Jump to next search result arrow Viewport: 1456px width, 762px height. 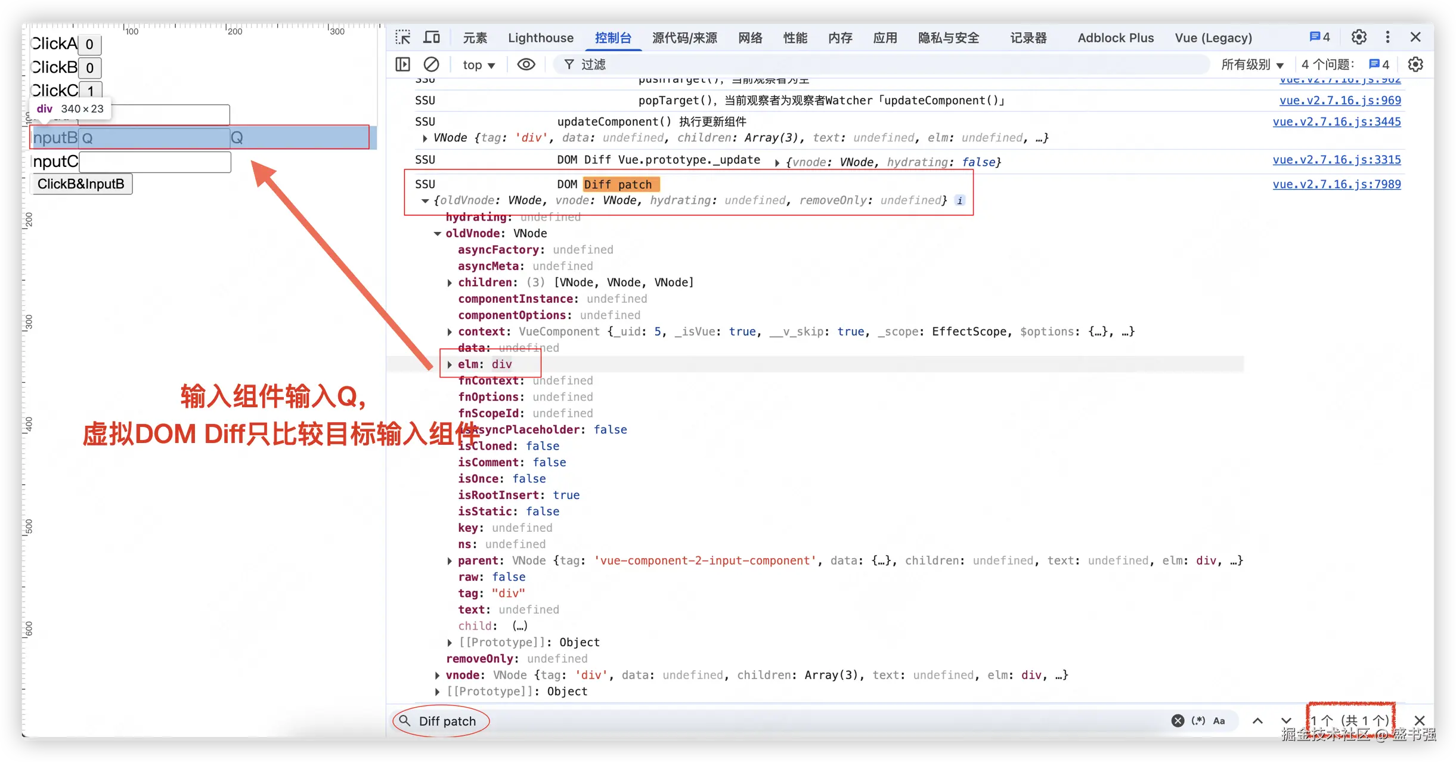1286,721
